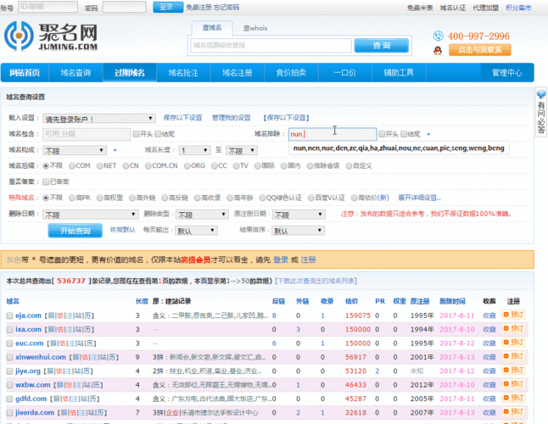Click the autocomplete suggestion under 域名排除
The height and width of the screenshot is (424, 548).
pyautogui.click(x=399, y=148)
